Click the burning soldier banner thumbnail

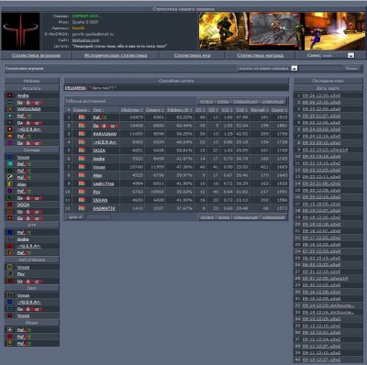point(224,31)
